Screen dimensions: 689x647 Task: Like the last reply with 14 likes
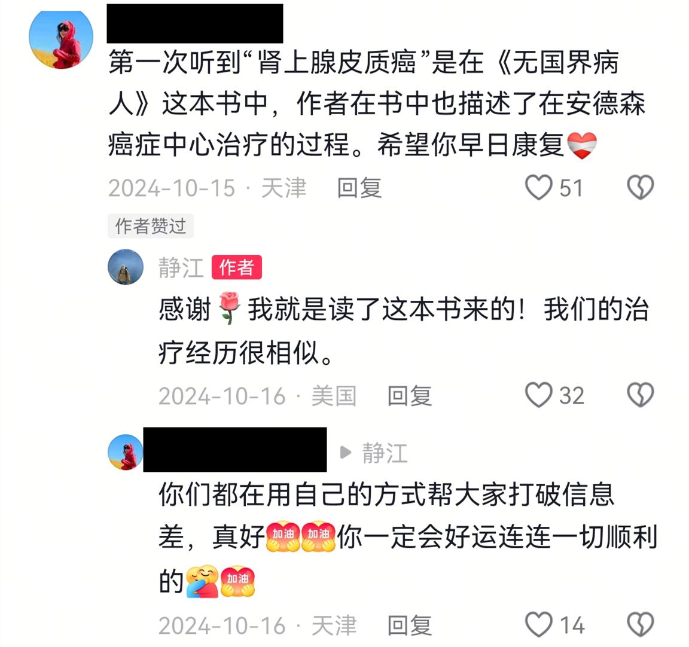coord(539,624)
